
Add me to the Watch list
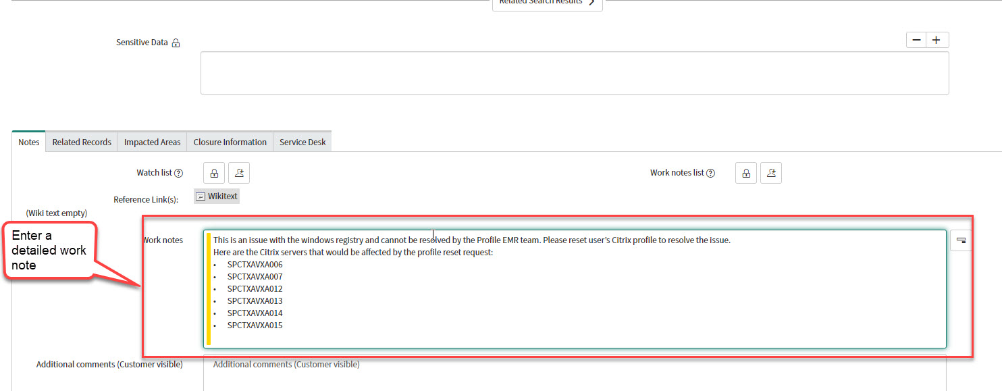(x=239, y=173)
